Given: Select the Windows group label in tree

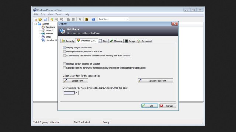Looking at the screenshot, I should (50, 27).
